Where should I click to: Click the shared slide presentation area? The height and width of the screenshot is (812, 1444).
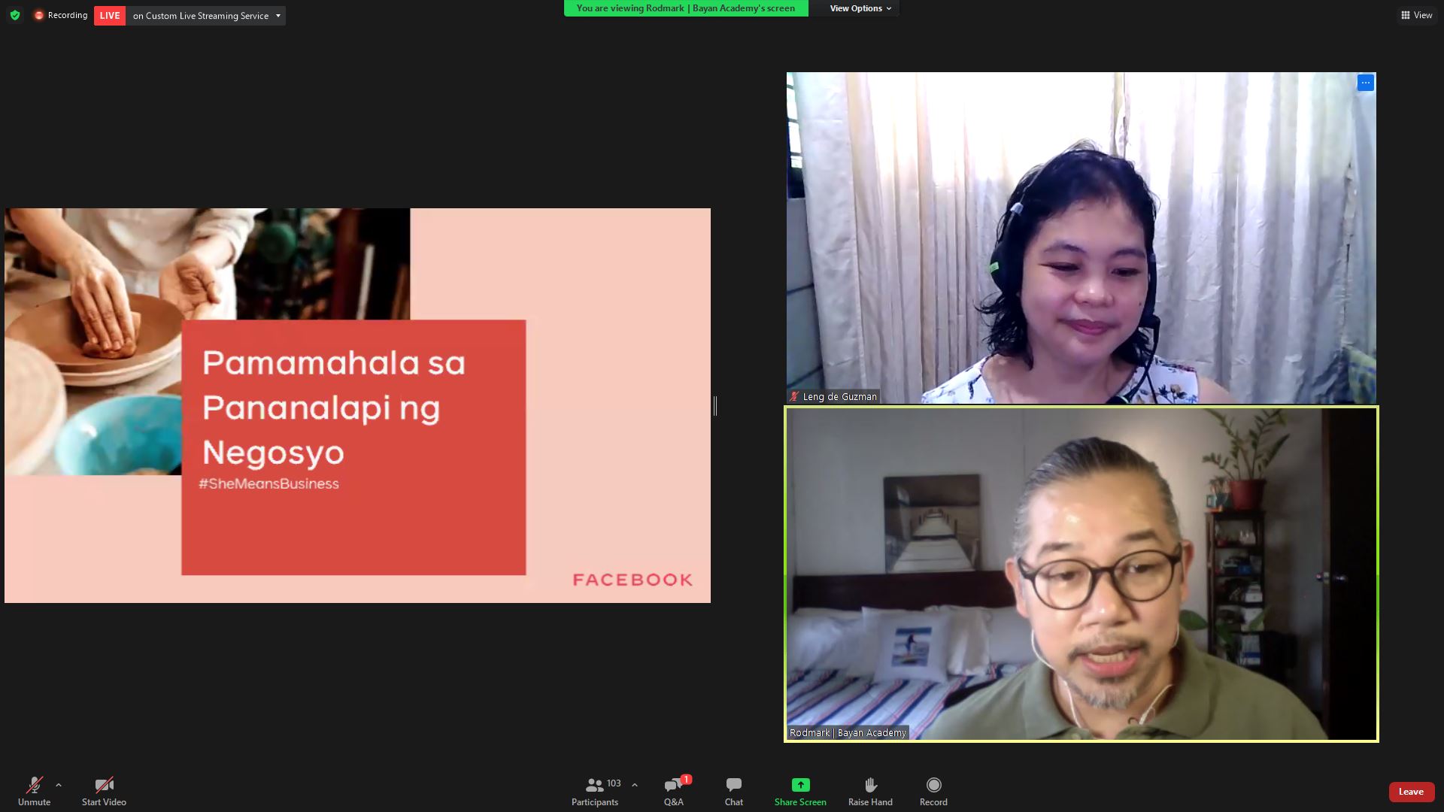coord(357,405)
